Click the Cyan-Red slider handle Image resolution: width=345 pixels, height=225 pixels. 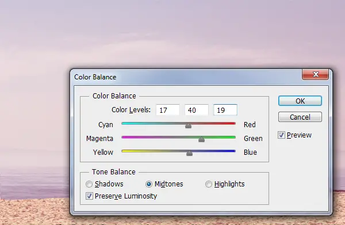(188, 125)
